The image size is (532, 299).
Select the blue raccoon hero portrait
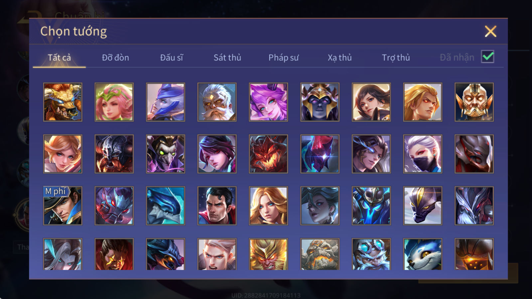pos(423,254)
